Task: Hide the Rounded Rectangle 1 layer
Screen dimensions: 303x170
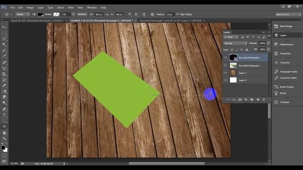Action: point(225,66)
